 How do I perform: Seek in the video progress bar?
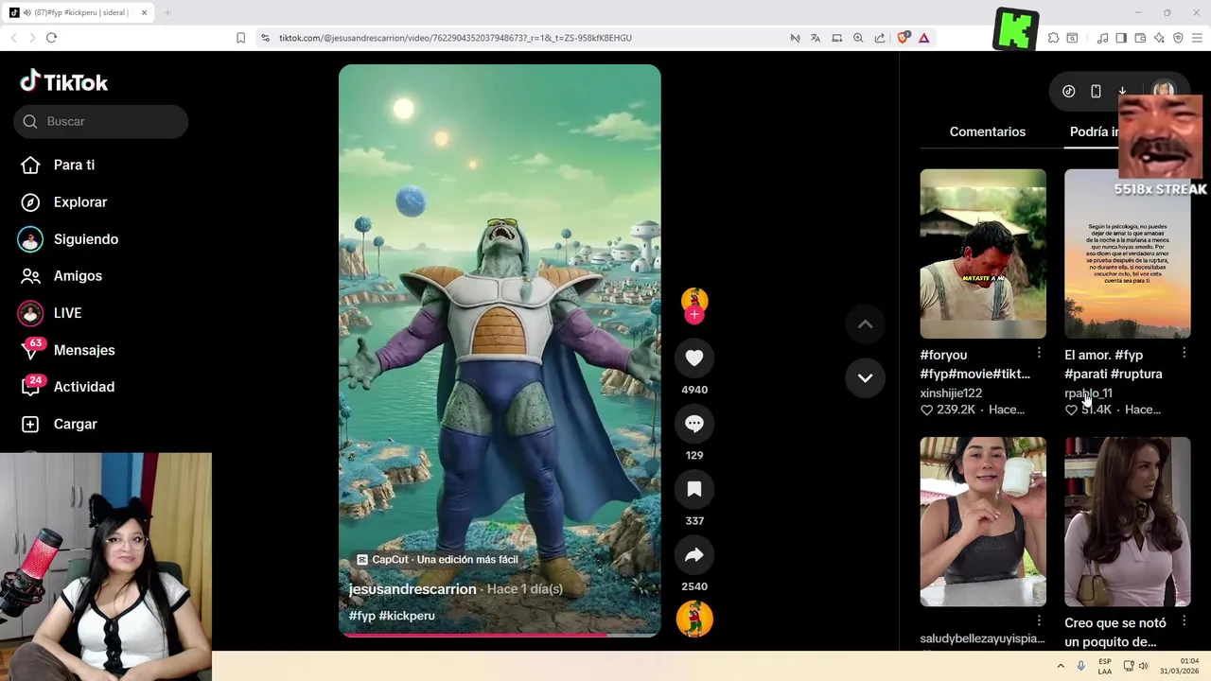tap(500, 635)
